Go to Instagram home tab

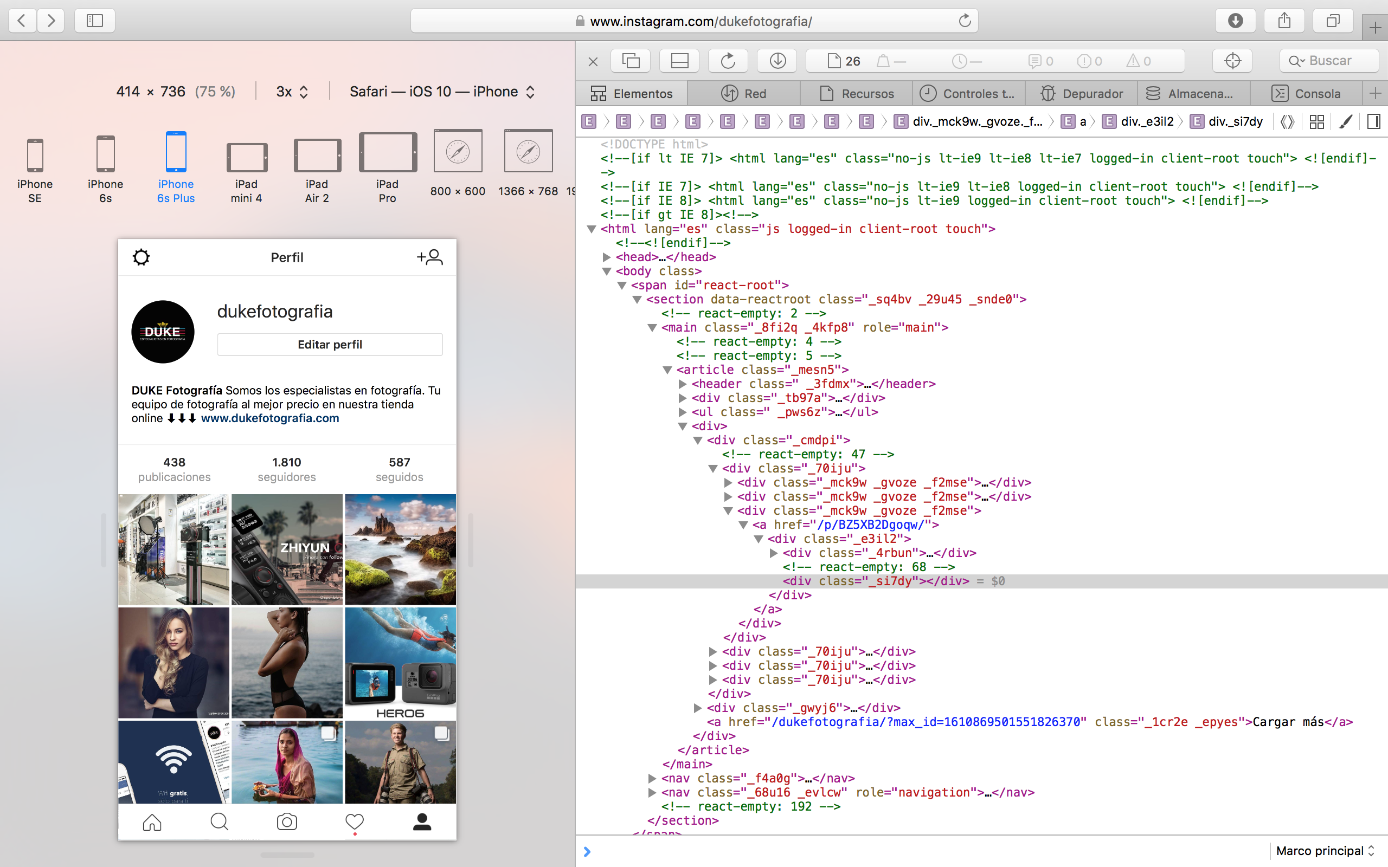[152, 822]
